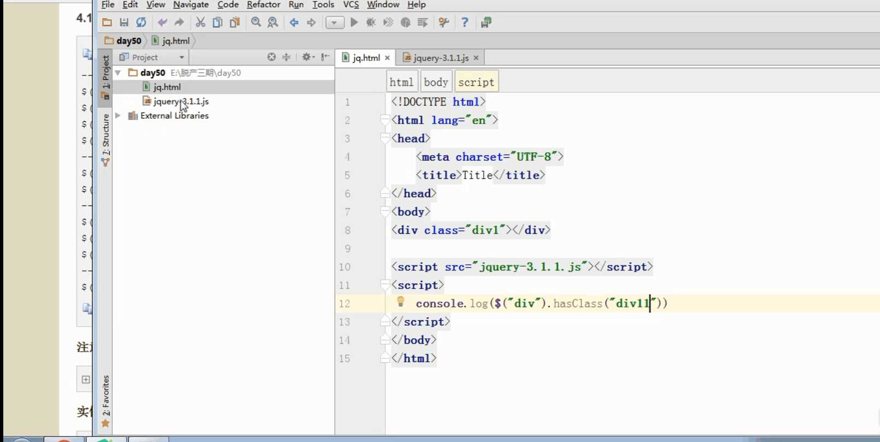Click the Redo arrow icon
Image resolution: width=880 pixels, height=442 pixels.
pyautogui.click(x=179, y=22)
